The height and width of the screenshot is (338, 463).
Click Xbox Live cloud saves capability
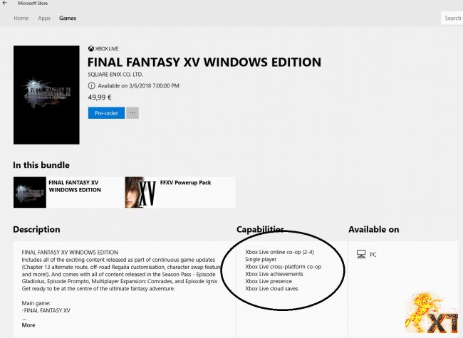[271, 288]
